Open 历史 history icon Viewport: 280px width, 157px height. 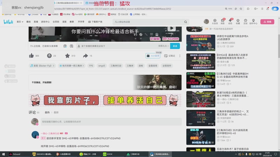246,22
